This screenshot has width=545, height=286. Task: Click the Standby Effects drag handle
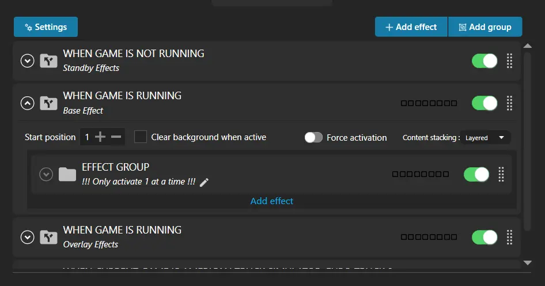pyautogui.click(x=509, y=61)
